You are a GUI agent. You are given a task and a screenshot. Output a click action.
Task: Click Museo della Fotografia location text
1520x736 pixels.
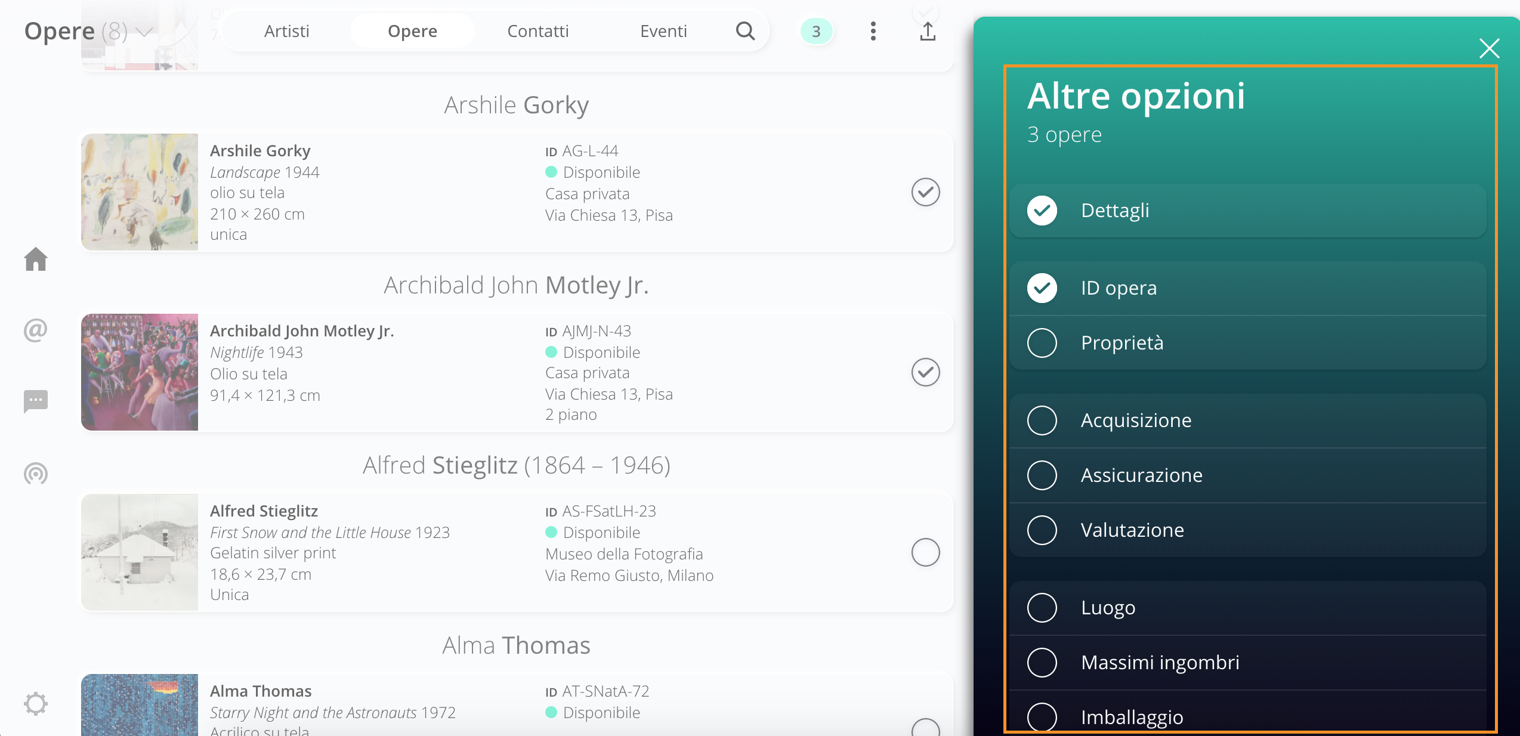click(624, 554)
